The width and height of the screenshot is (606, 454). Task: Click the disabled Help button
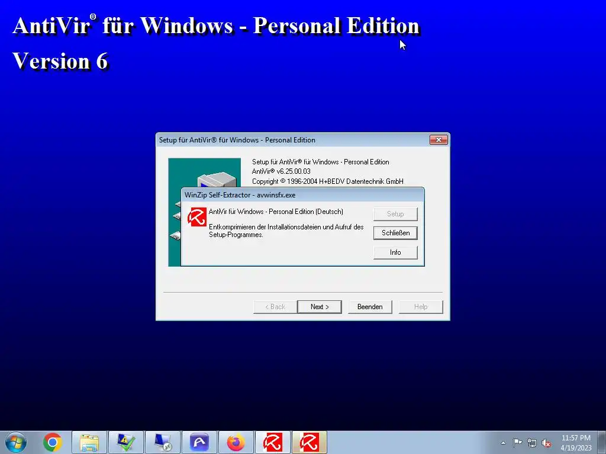pos(421,307)
